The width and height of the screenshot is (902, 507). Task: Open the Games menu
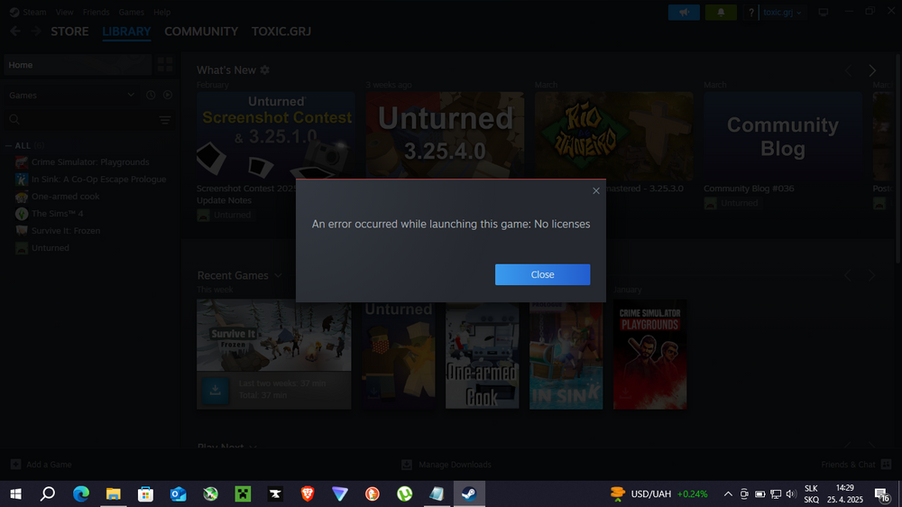coord(131,12)
